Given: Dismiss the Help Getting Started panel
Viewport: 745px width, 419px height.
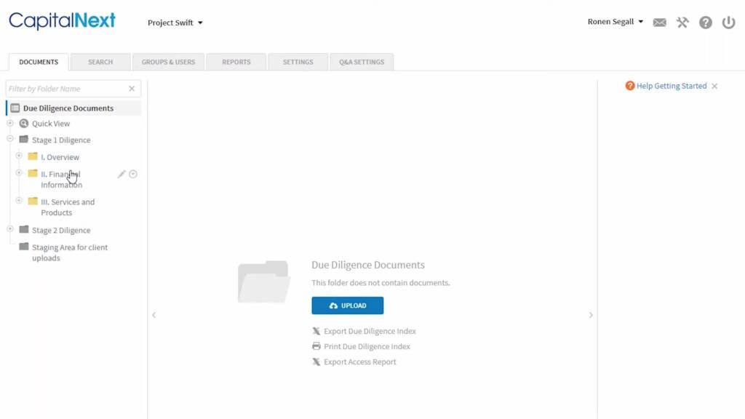Looking at the screenshot, I should coord(714,87).
